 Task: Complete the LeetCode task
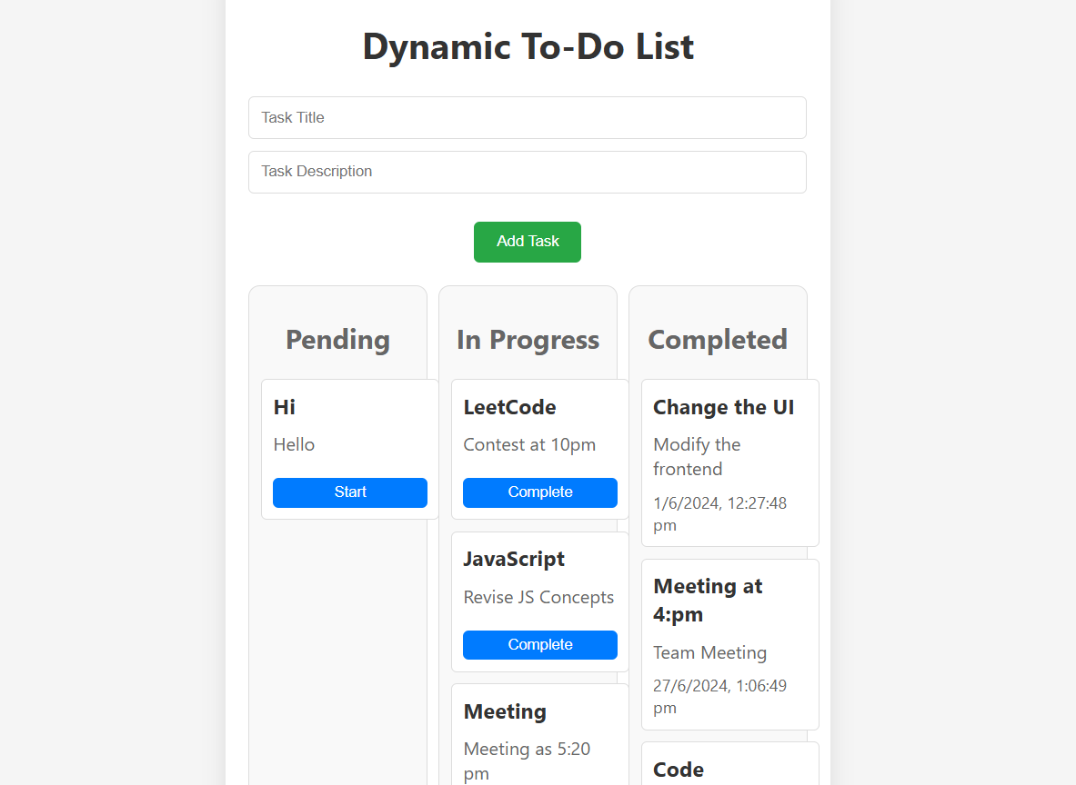(540, 492)
